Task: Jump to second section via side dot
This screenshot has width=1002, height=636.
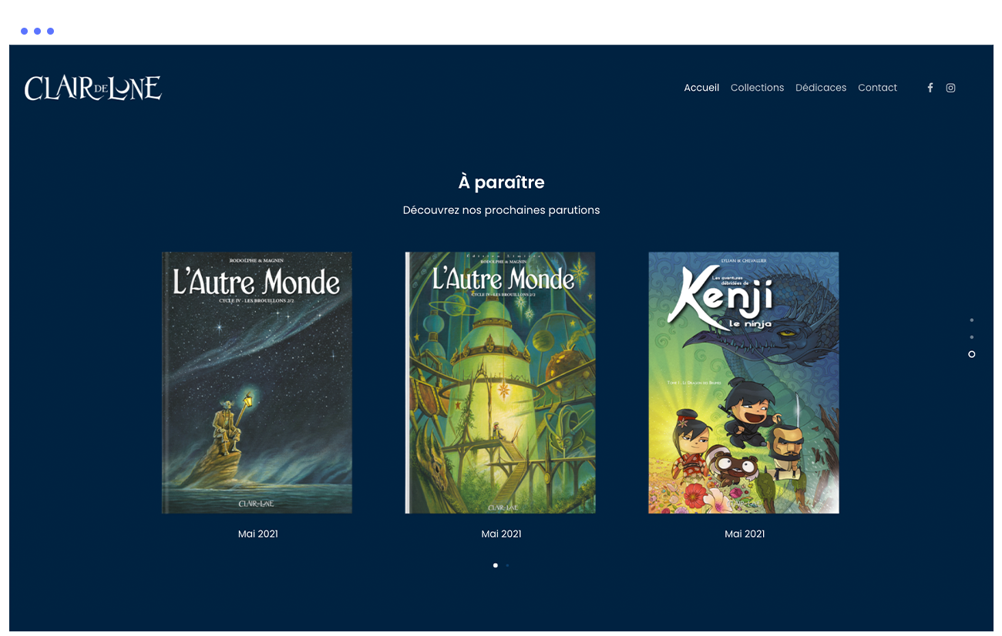Action: tap(971, 336)
